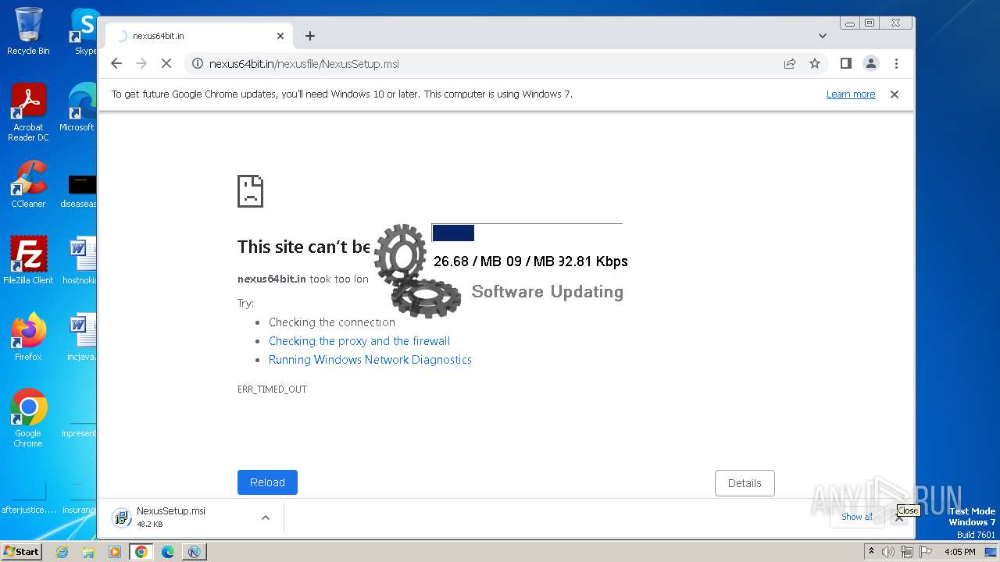Open Running Windows Network Diagnostics link
This screenshot has height=562, width=1000.
point(370,360)
